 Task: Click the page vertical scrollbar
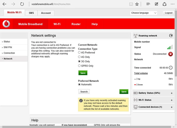click(x=176, y=69)
